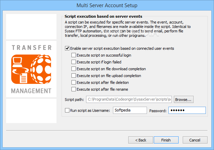This screenshot has width=214, height=150.
Task: Check Execute script on successful login
Action: click(x=74, y=55)
